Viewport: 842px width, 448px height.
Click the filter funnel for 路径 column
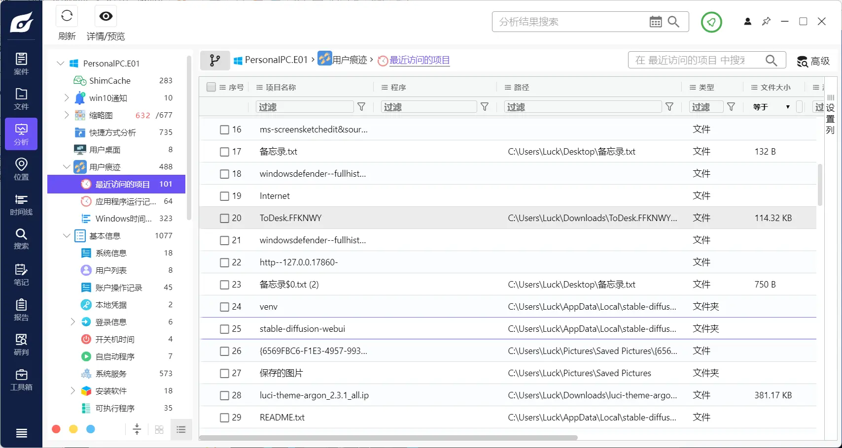pos(669,107)
